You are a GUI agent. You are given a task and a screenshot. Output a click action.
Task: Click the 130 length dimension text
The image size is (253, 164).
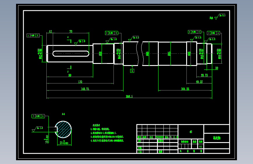pos(80,82)
